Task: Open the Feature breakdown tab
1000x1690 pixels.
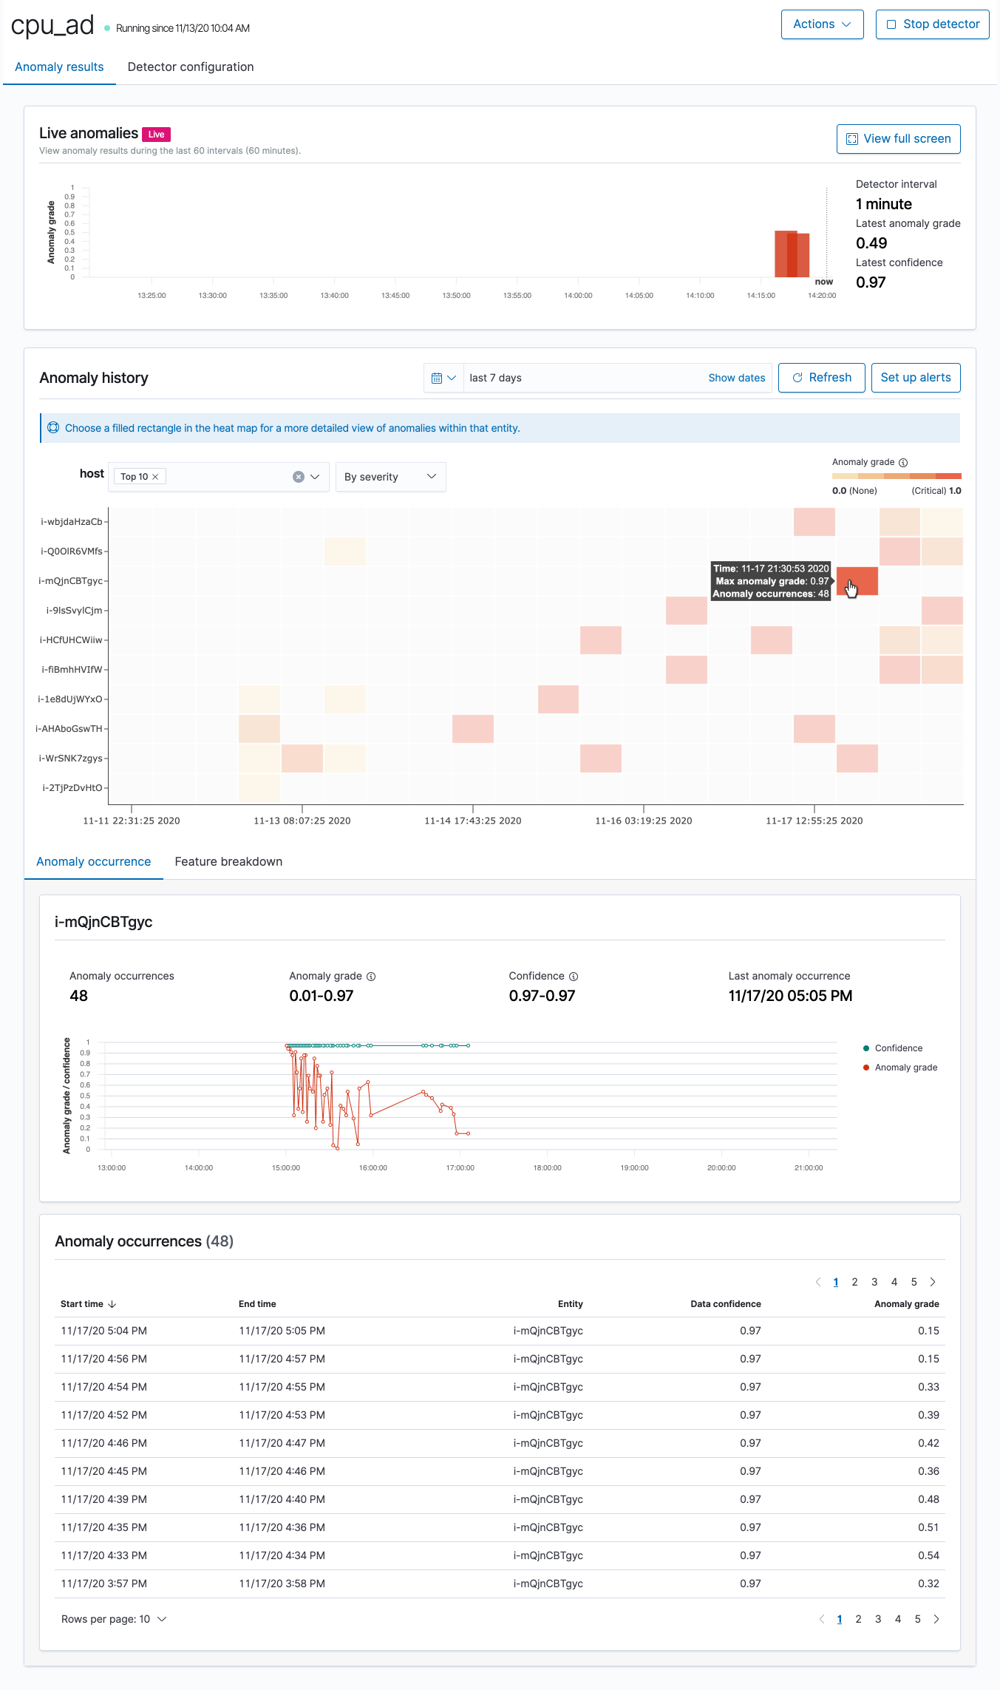Action: [228, 862]
